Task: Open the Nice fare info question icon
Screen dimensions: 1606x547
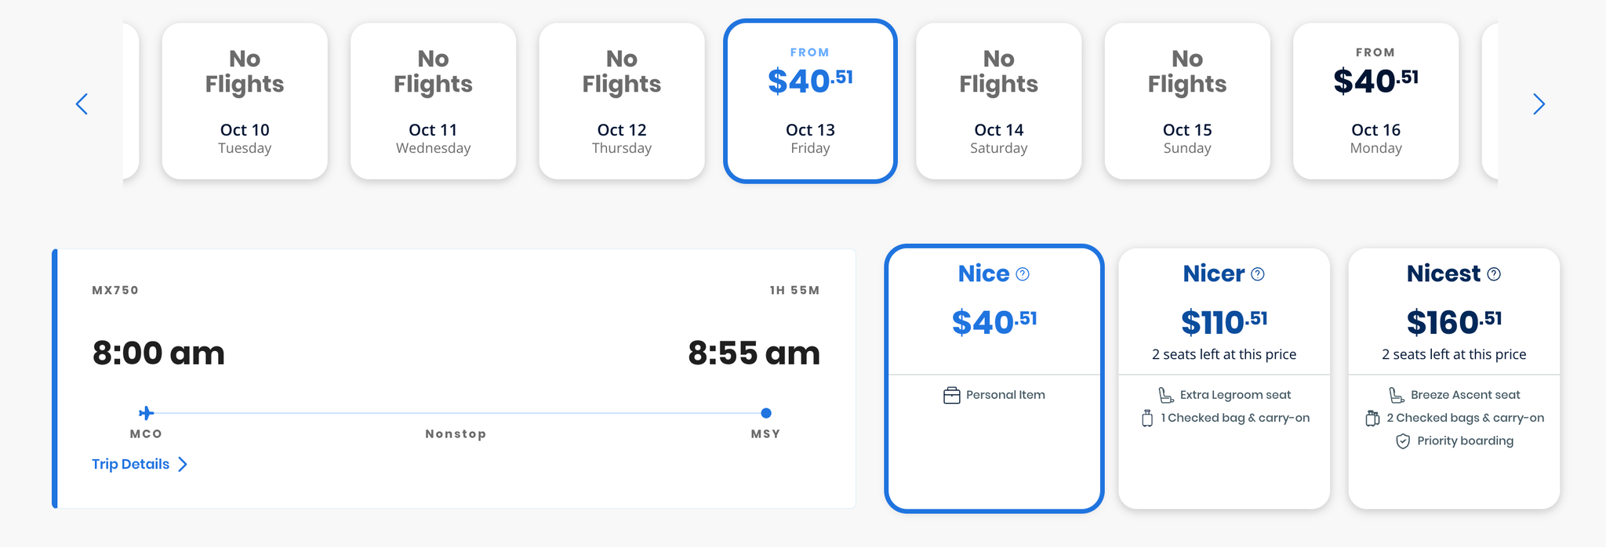Action: tap(1023, 274)
